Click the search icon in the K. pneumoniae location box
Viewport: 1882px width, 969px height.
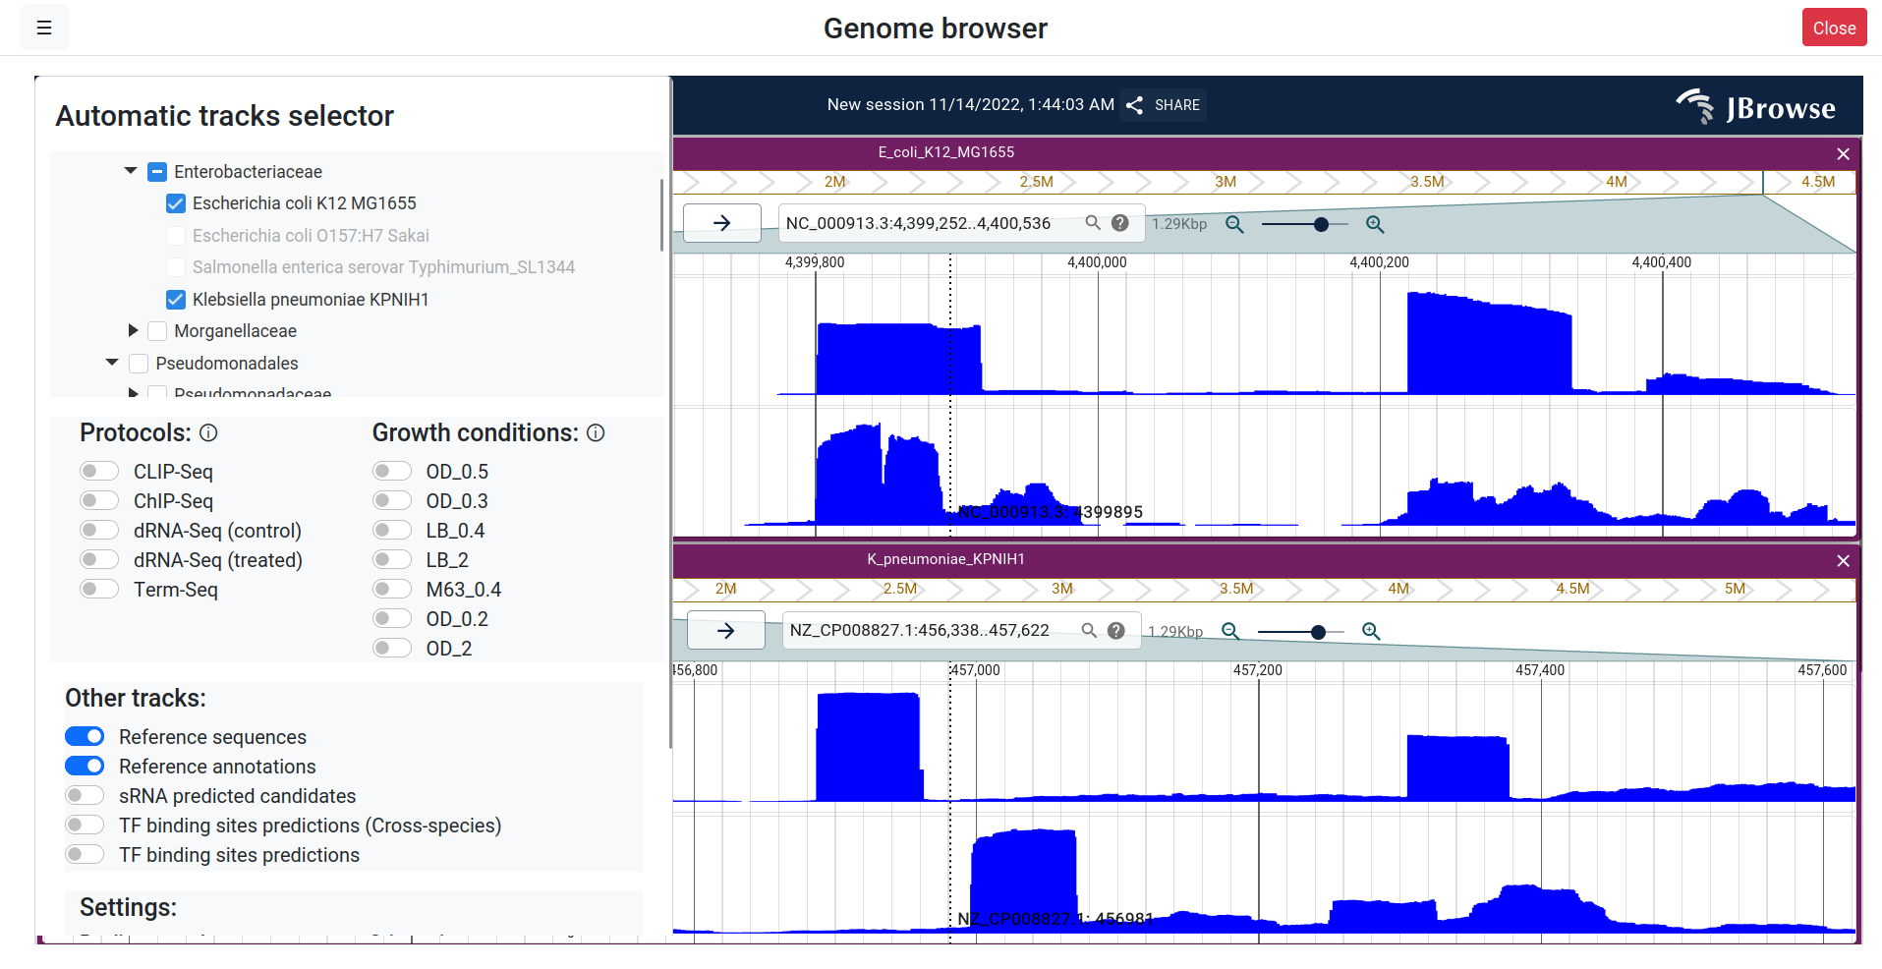coord(1089,631)
